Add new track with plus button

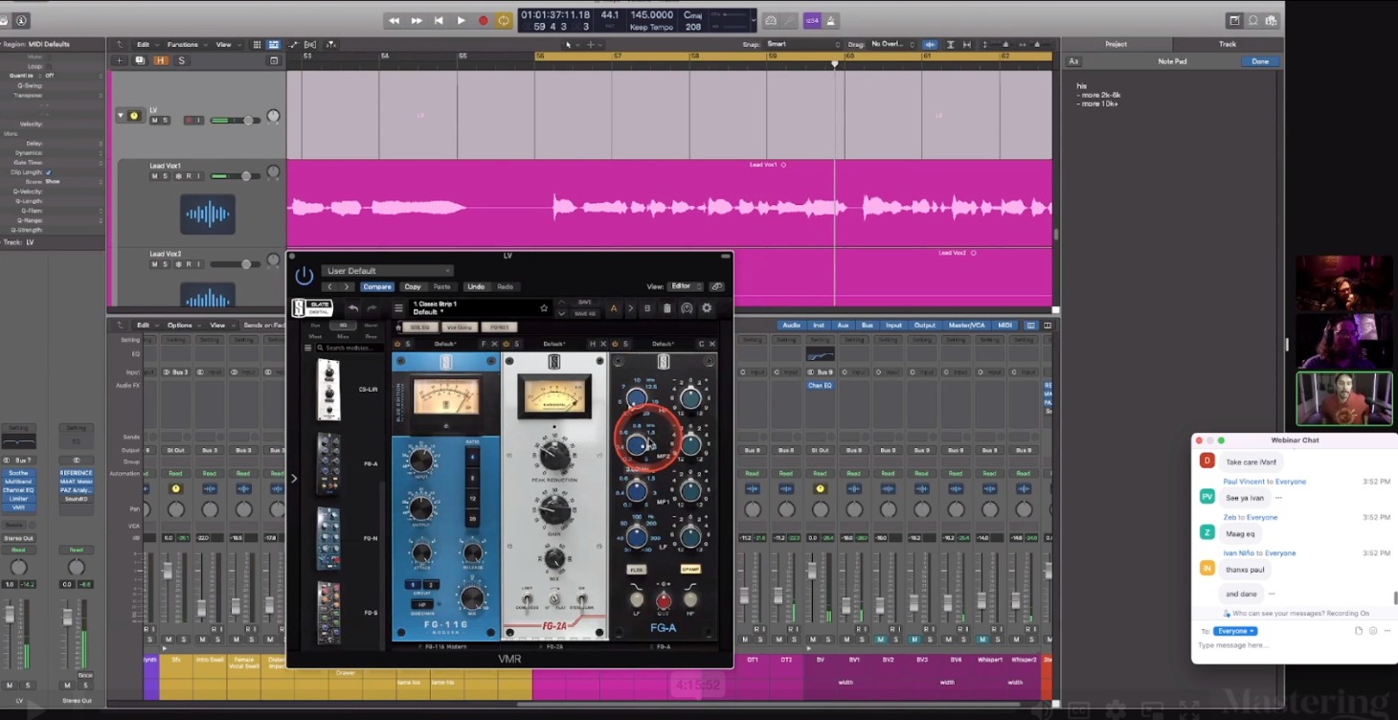pos(119,60)
